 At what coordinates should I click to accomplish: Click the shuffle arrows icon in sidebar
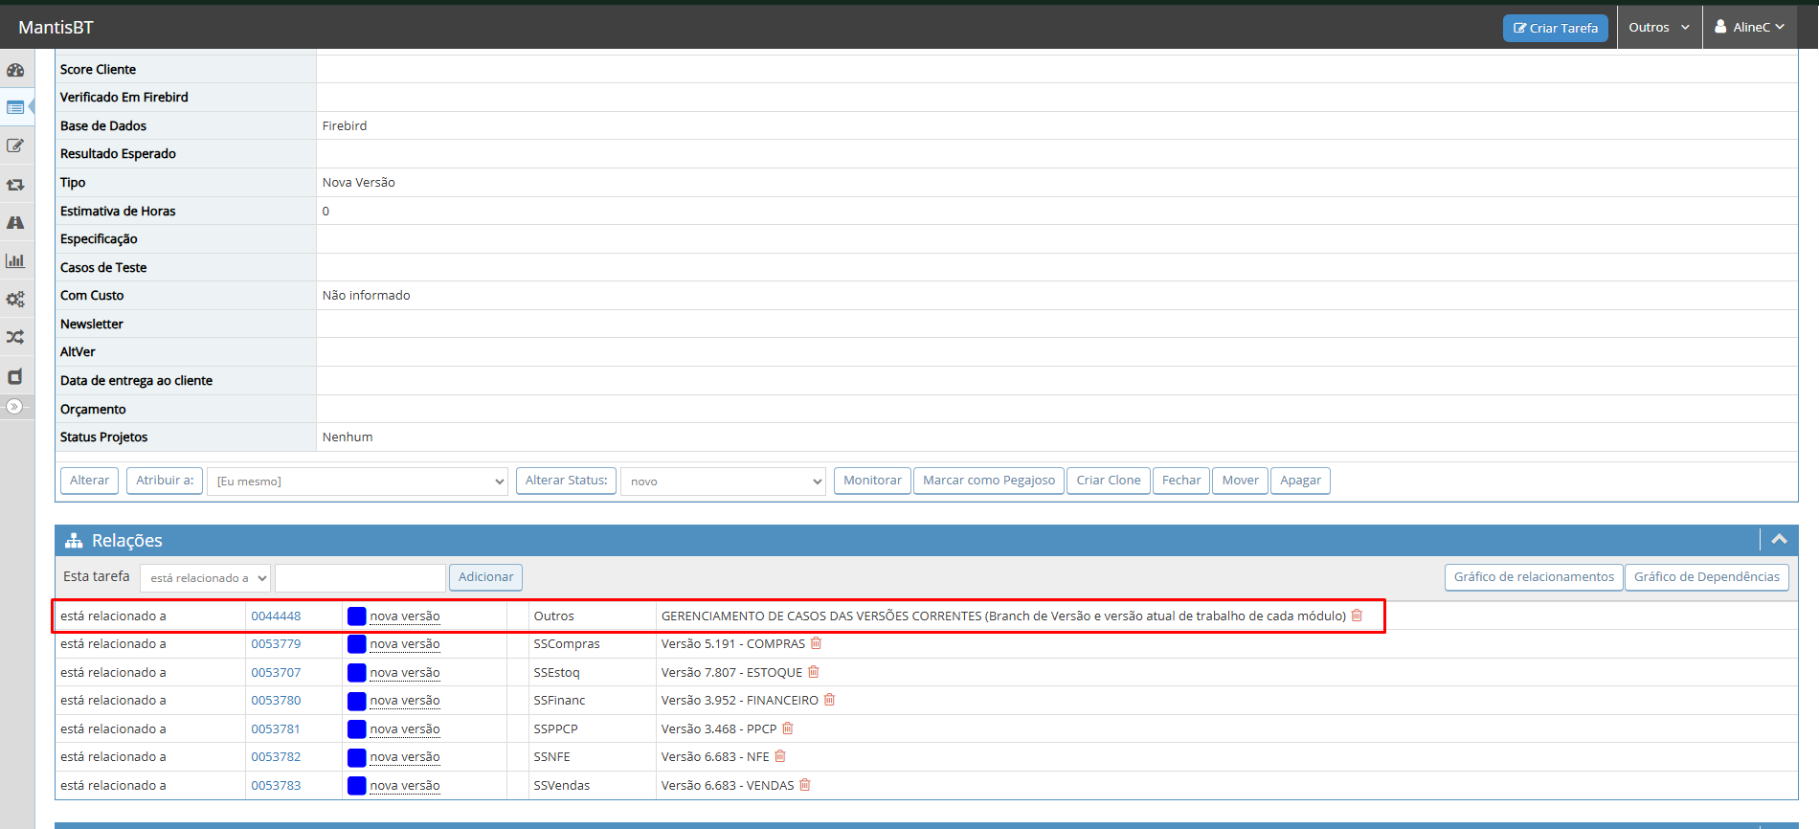(15, 337)
